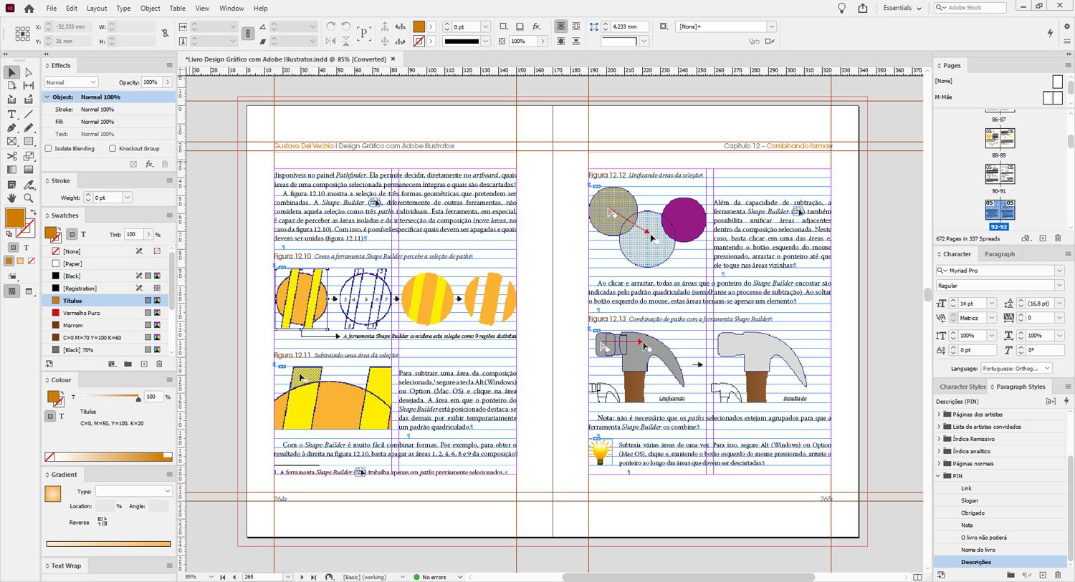
Task: Swap fill and stroke arrows in toolbox
Action: tap(33, 213)
